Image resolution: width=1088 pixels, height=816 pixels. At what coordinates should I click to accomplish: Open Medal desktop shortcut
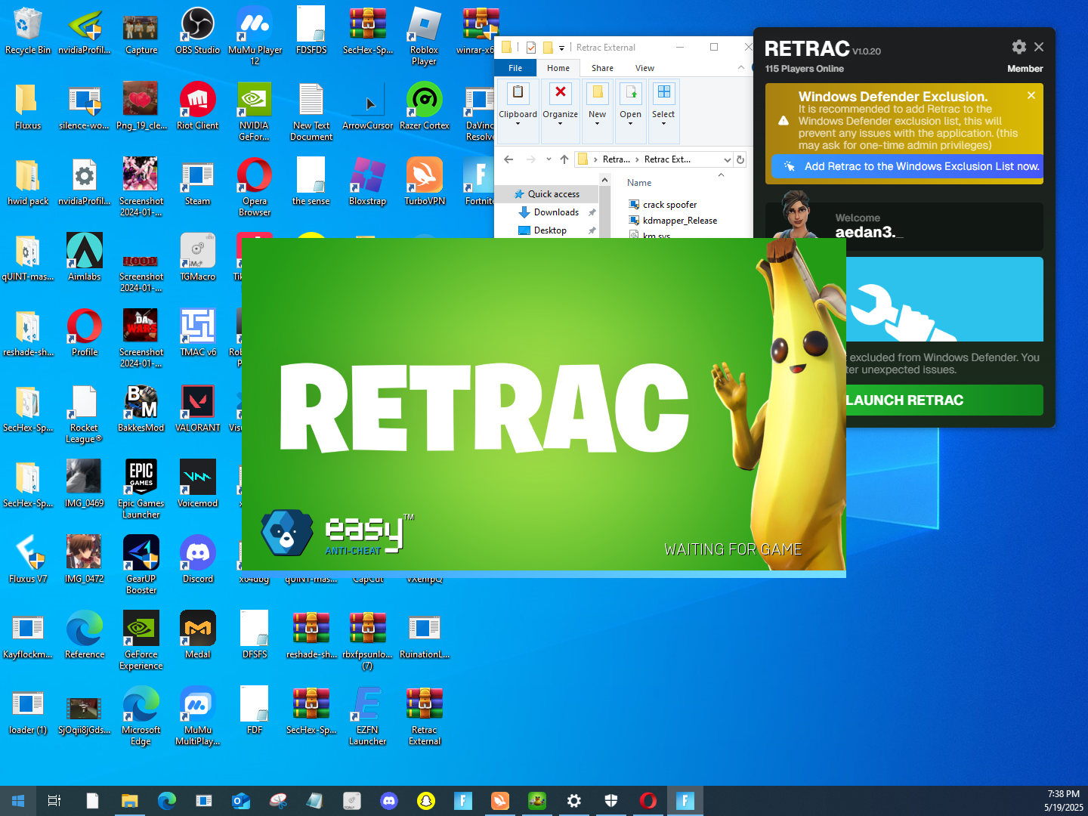(198, 635)
